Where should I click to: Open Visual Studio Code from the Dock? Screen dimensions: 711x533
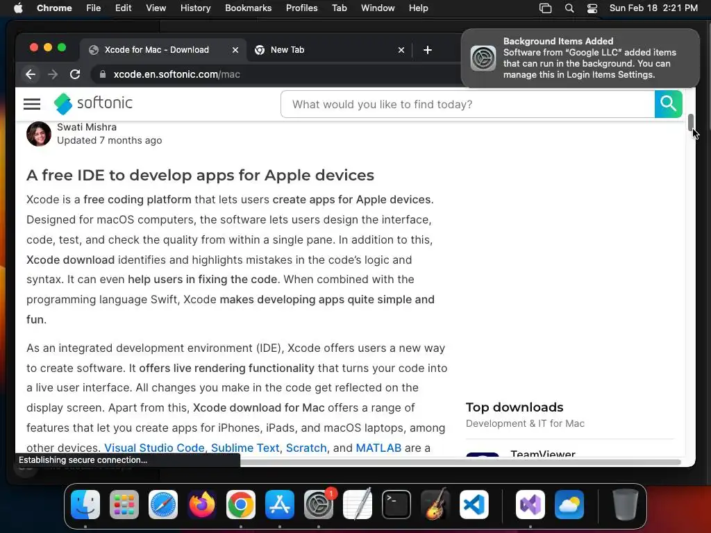click(474, 505)
